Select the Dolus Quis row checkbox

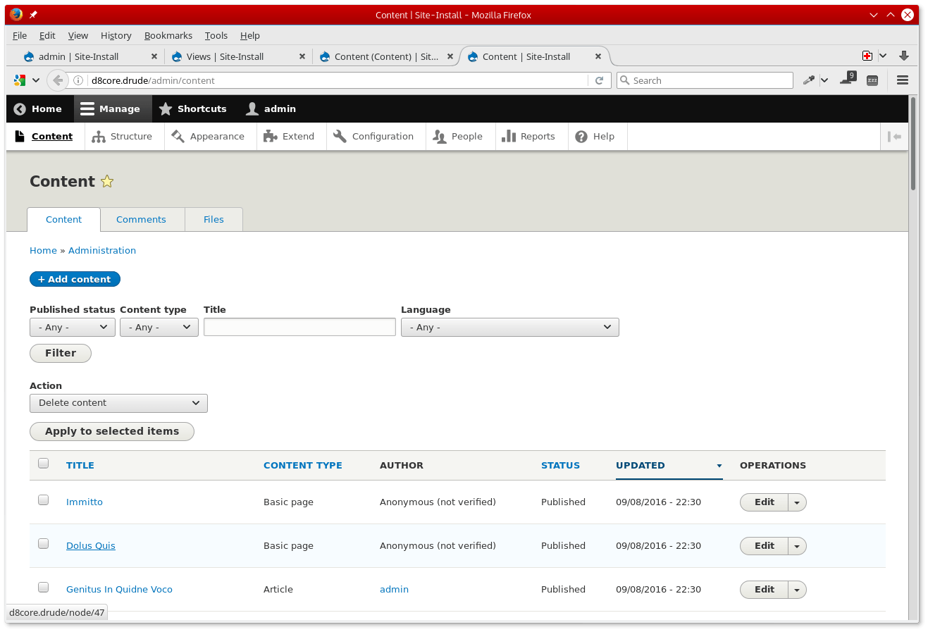point(44,544)
